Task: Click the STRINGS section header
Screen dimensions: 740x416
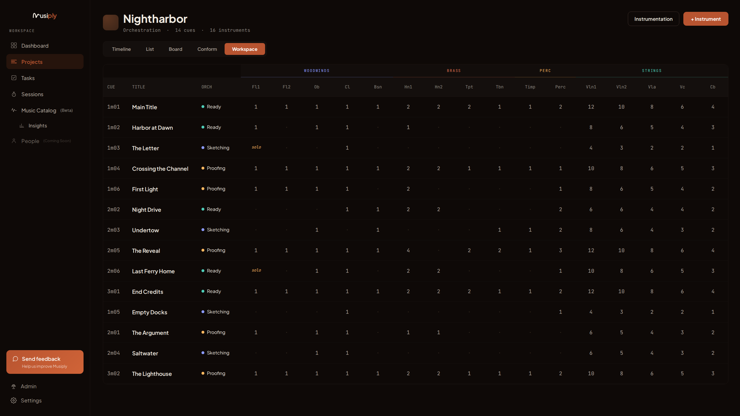Action: point(652,71)
